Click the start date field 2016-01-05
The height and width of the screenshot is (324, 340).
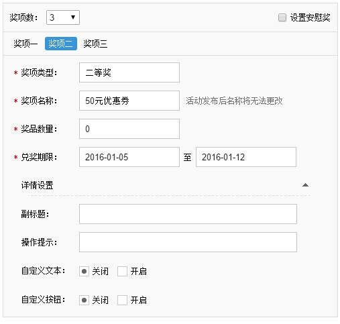click(129, 157)
